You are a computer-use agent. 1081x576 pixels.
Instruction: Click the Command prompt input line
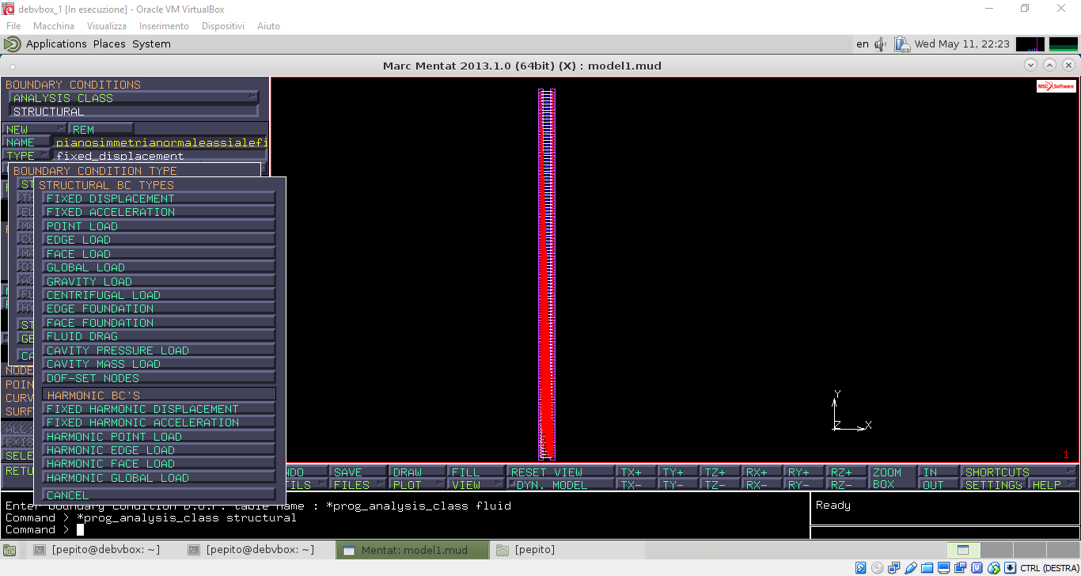396,530
